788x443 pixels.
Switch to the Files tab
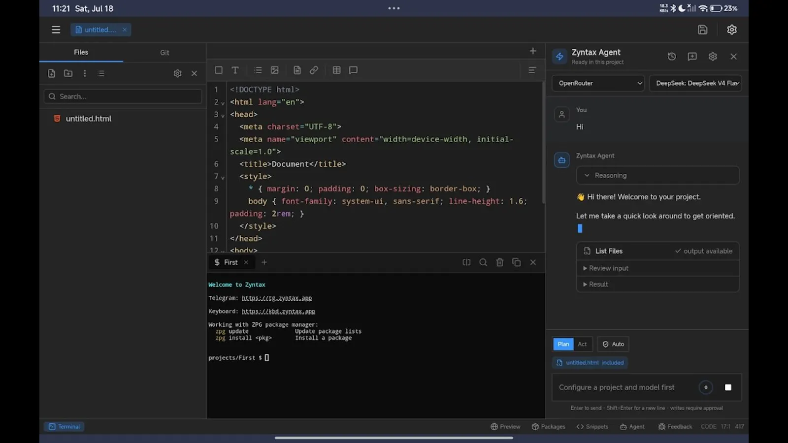81,52
